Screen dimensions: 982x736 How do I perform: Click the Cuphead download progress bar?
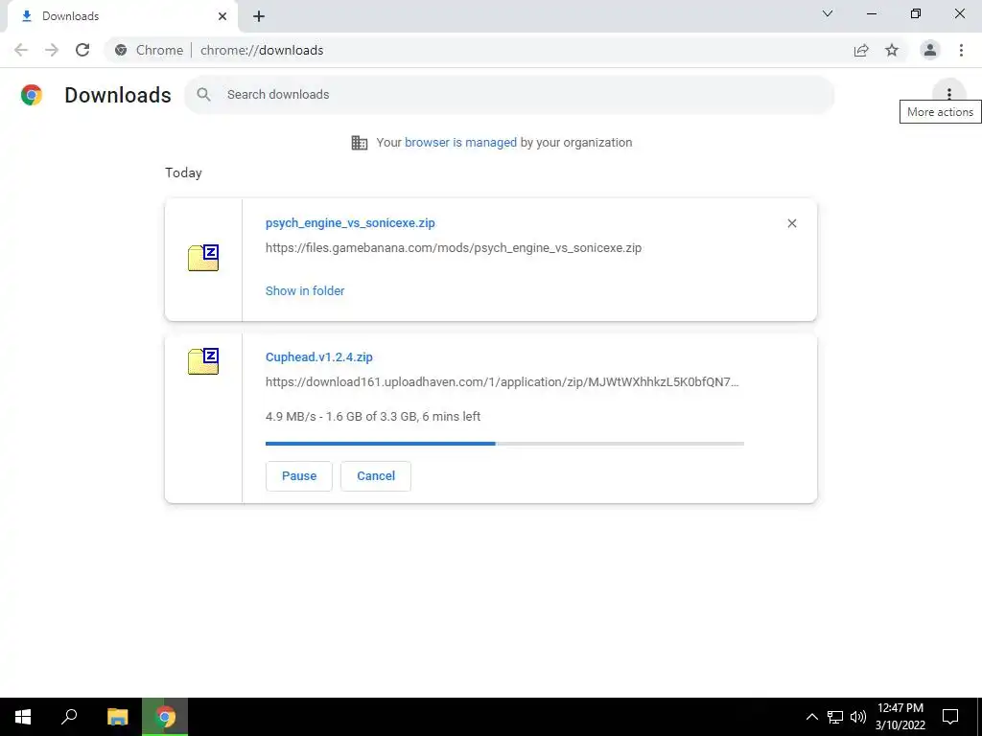click(x=504, y=444)
